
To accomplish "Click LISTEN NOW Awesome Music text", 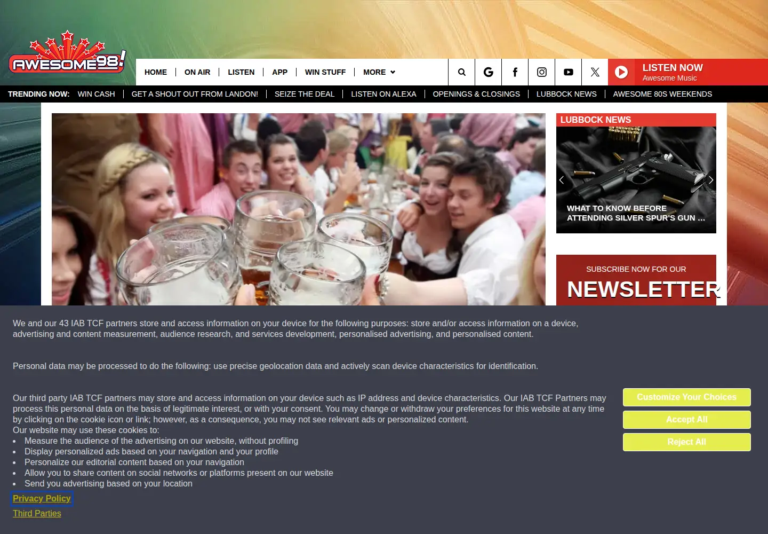I will (x=673, y=72).
